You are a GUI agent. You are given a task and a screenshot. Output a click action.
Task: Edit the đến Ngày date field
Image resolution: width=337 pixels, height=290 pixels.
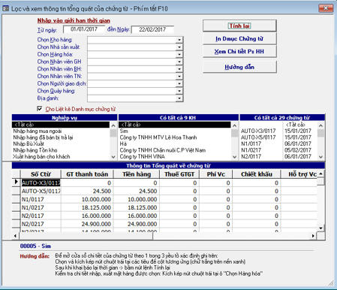[x=152, y=29]
